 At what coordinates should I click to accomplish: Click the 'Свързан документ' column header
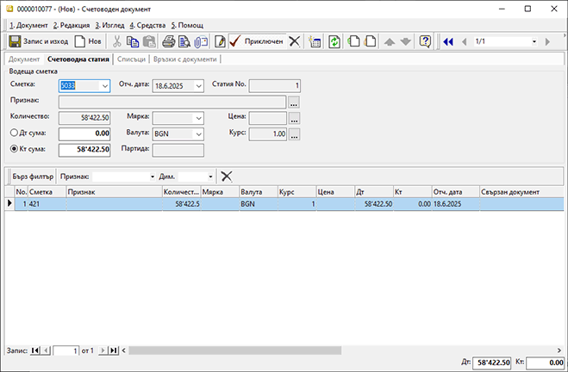[x=521, y=192]
